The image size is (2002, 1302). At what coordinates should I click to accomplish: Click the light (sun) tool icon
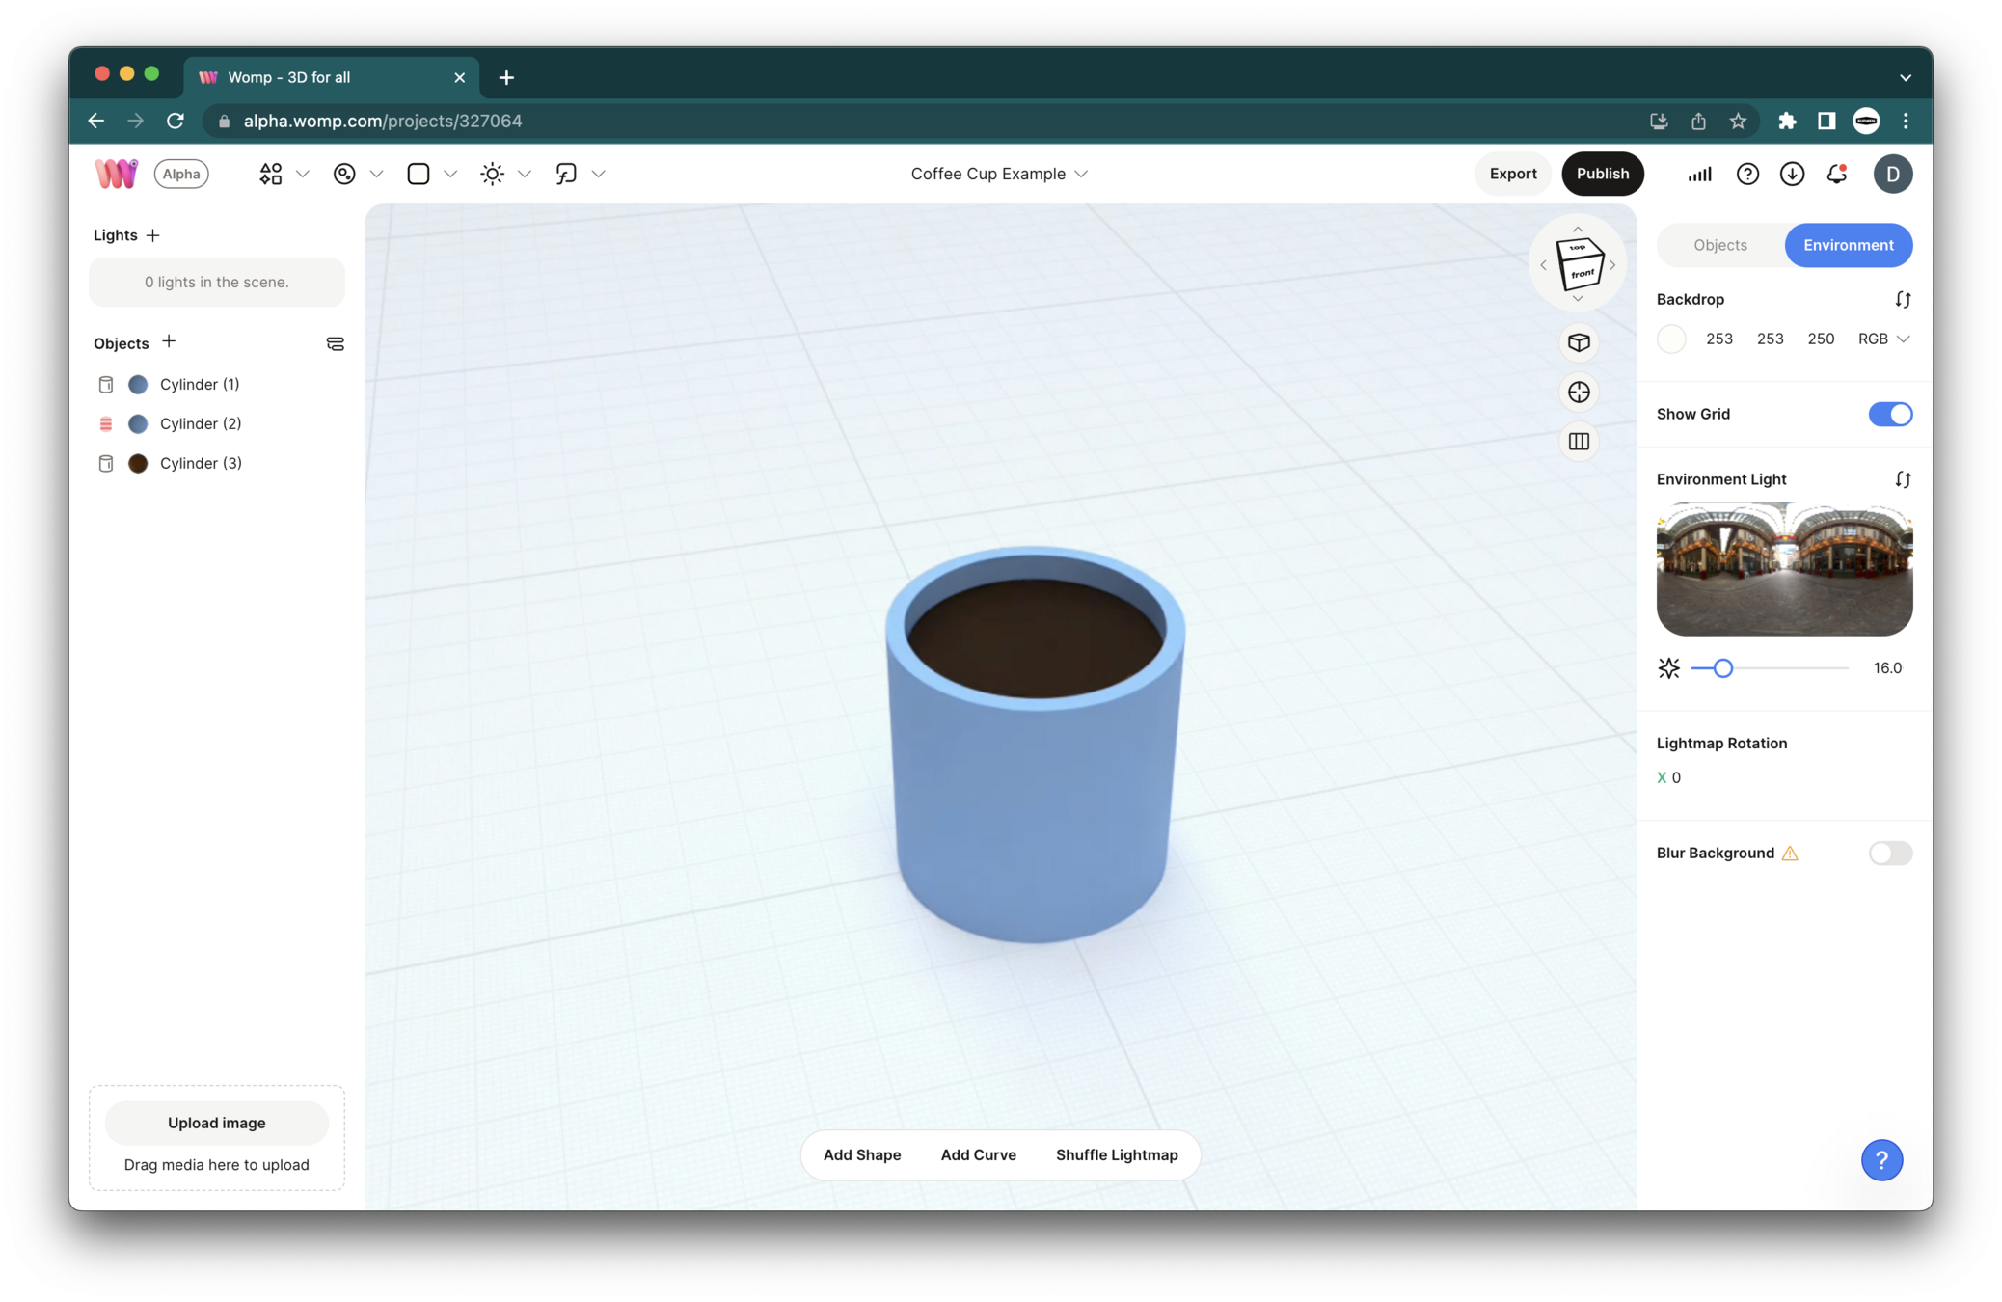coord(492,174)
